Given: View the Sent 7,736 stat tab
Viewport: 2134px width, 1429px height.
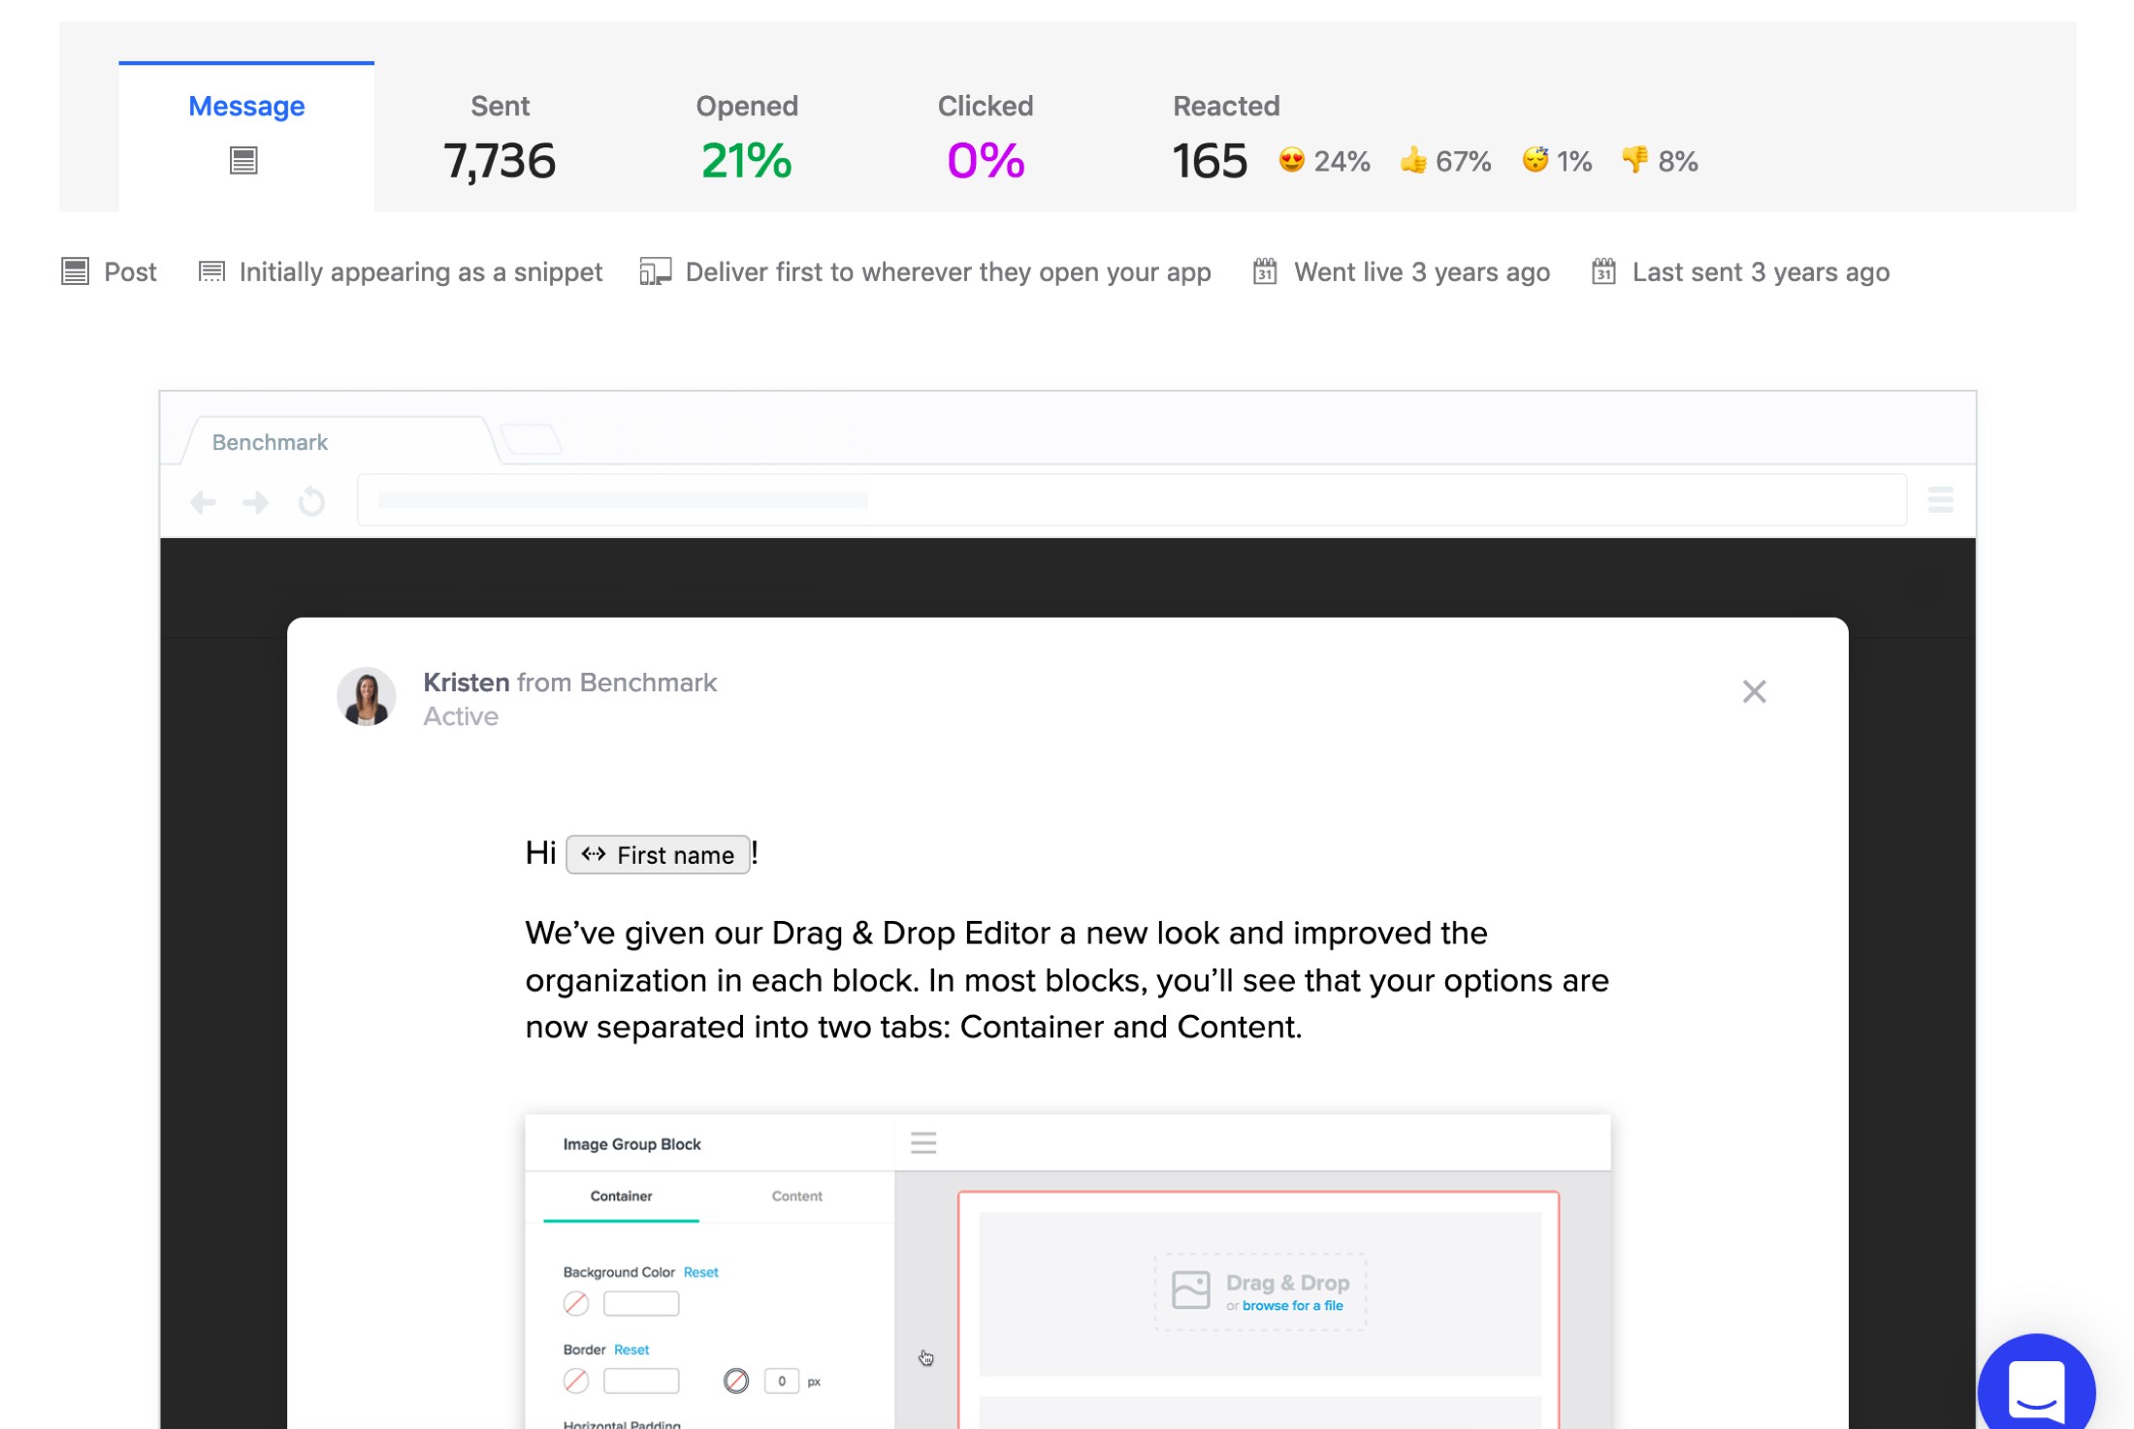Looking at the screenshot, I should [x=500, y=136].
